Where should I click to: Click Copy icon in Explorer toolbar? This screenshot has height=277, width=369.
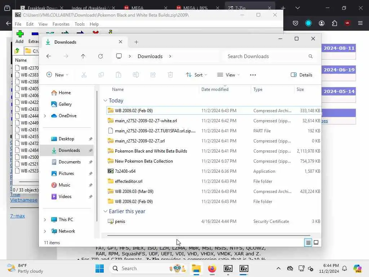pyautogui.click(x=101, y=75)
